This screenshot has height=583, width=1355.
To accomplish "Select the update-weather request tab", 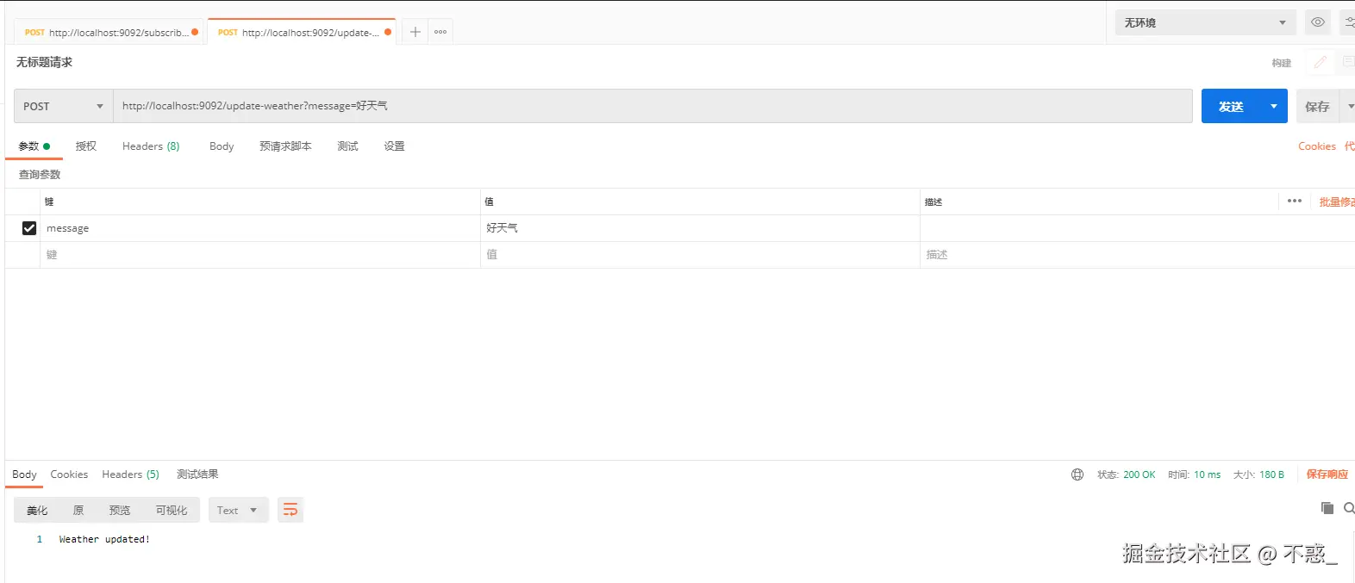I will coord(302,32).
